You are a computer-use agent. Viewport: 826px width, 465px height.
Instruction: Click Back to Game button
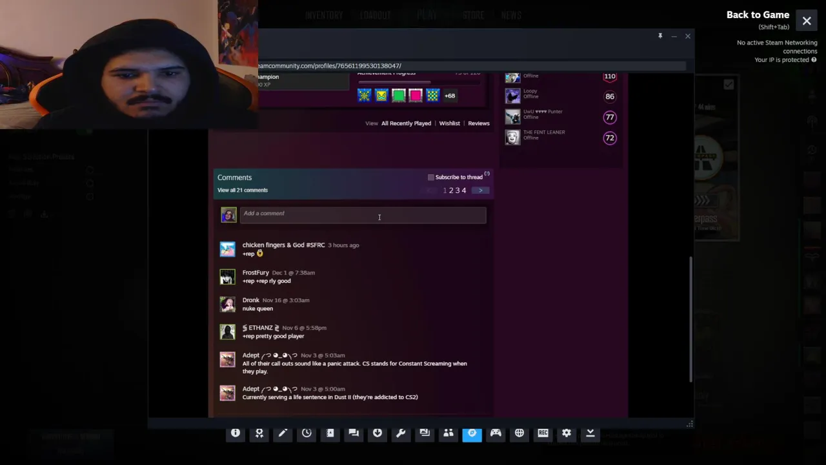tap(758, 15)
